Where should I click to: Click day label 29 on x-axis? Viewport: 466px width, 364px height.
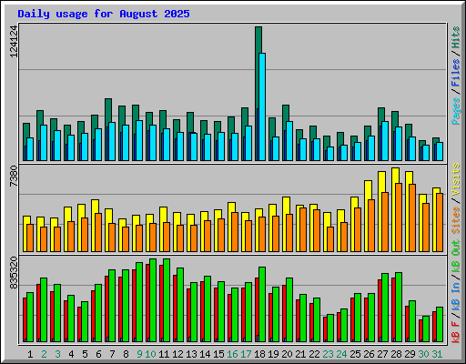pyautogui.click(x=410, y=354)
